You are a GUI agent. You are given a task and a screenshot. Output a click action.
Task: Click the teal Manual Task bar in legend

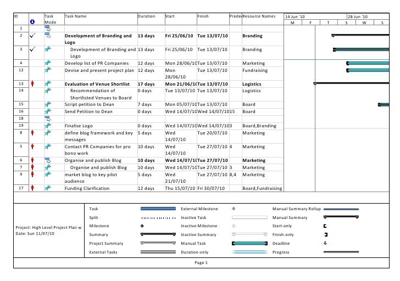[249, 243]
